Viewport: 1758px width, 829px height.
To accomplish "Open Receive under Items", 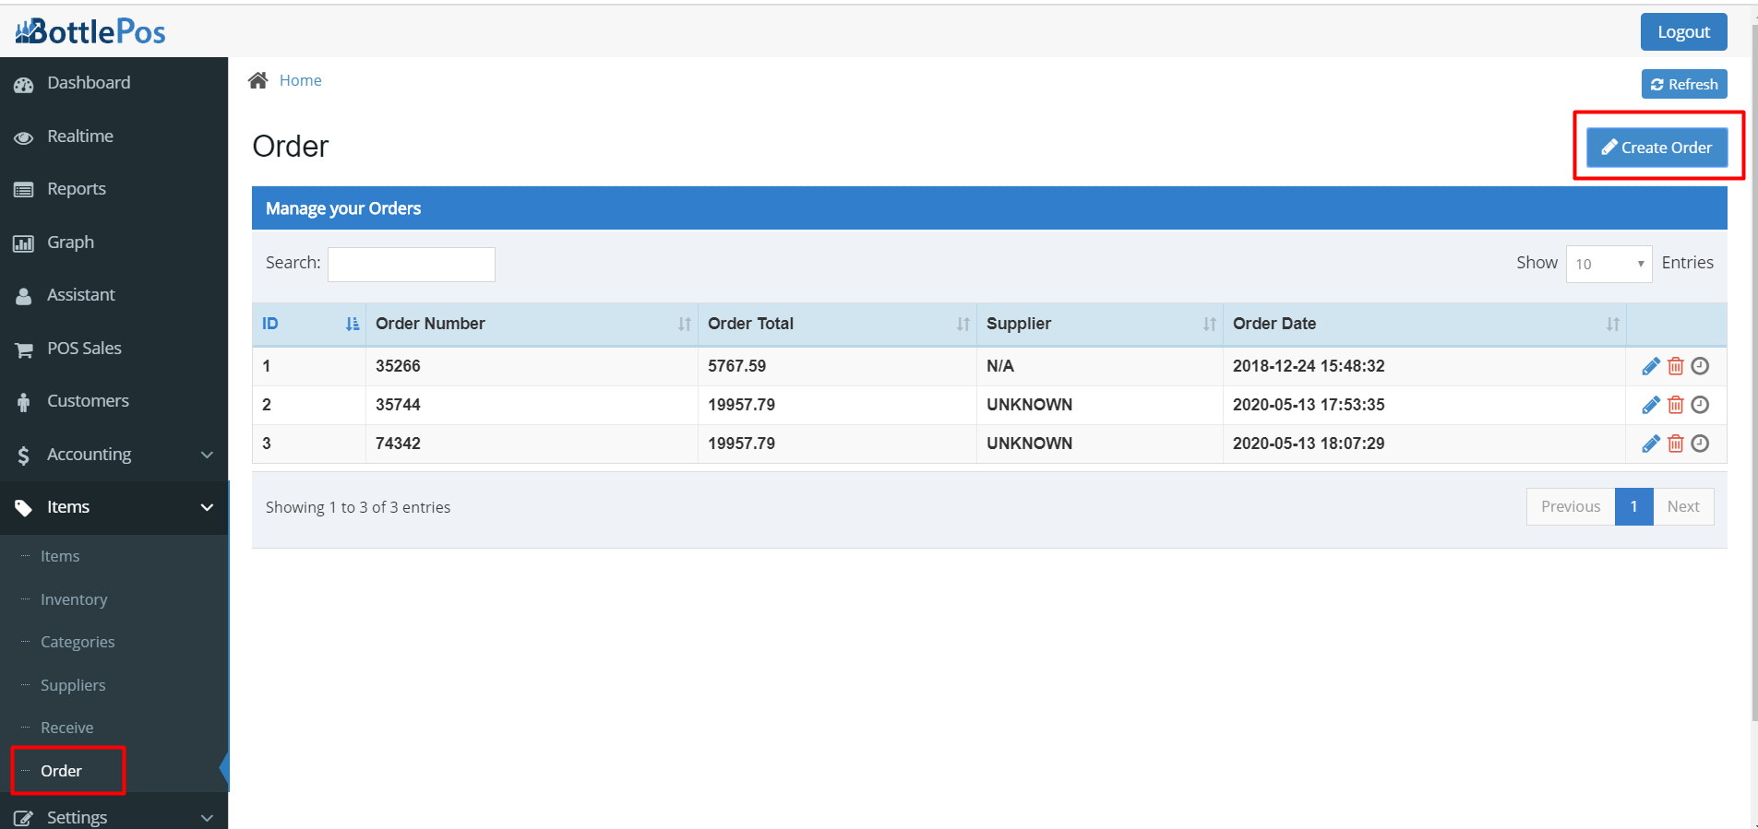I will pos(66,728).
